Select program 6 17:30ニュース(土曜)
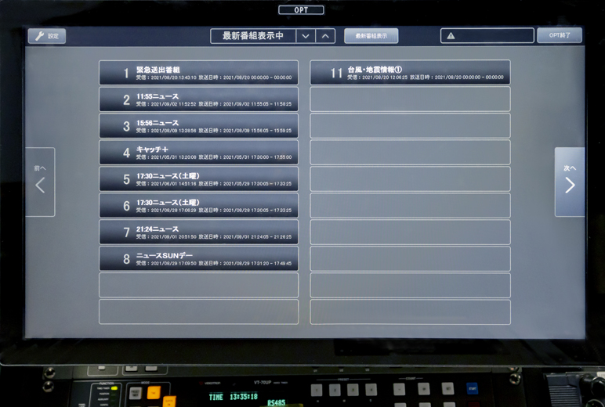This screenshot has width=605, height=407. [198, 206]
